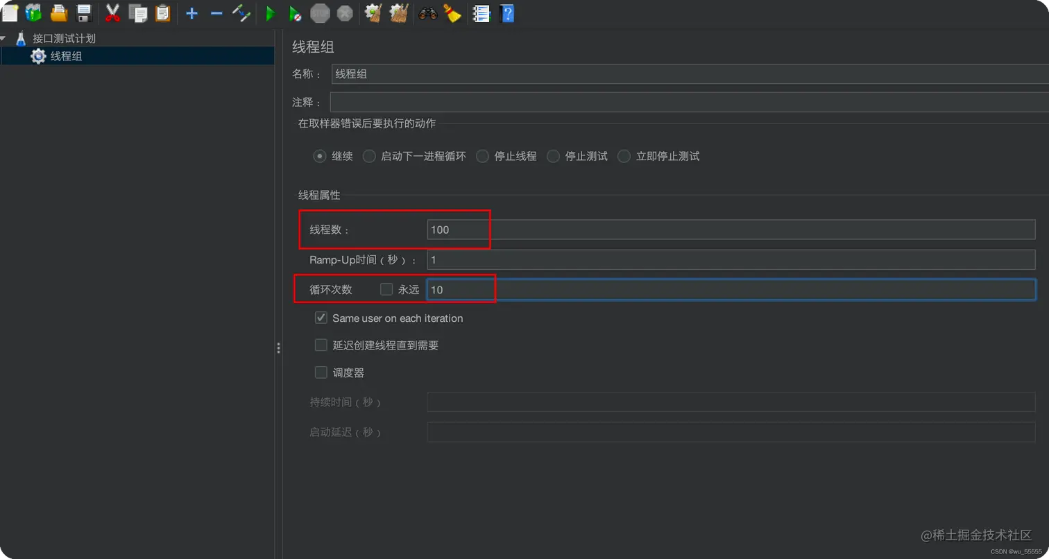The image size is (1049, 559).
Task: Click the Cut scissors icon
Action: coord(112,12)
